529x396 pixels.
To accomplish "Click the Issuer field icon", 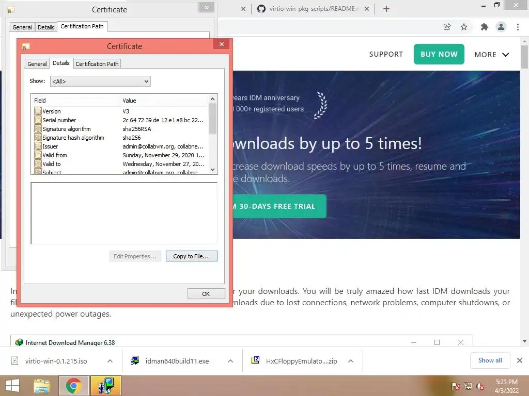I will (x=38, y=146).
